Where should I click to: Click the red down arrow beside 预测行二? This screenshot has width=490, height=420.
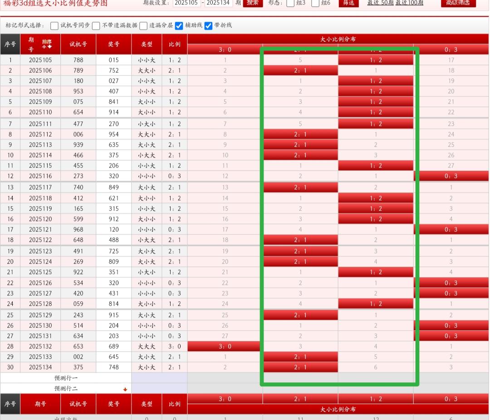pos(125,389)
